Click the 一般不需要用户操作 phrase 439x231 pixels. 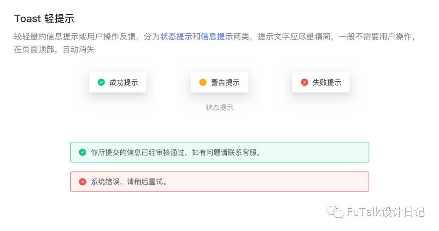pos(375,37)
